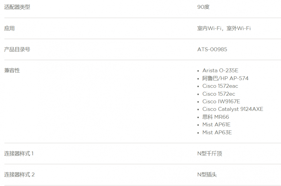This screenshot has width=281, height=186.
Task: Click the 兼容性 row label
Action: [x=12, y=70]
